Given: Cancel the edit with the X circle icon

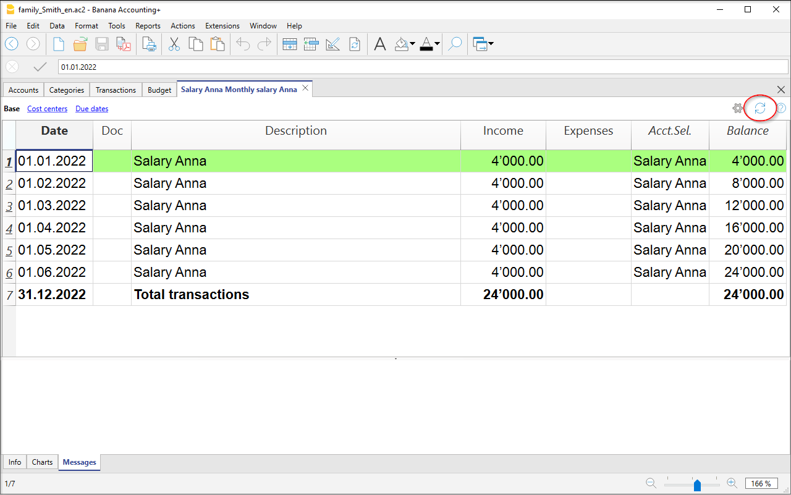Looking at the screenshot, I should click(x=12, y=67).
